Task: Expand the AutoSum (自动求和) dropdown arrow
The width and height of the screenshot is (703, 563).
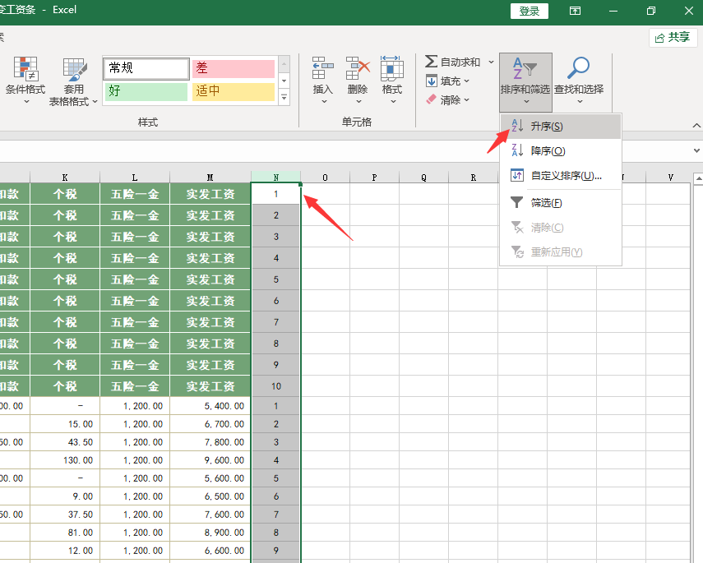Action: point(492,62)
